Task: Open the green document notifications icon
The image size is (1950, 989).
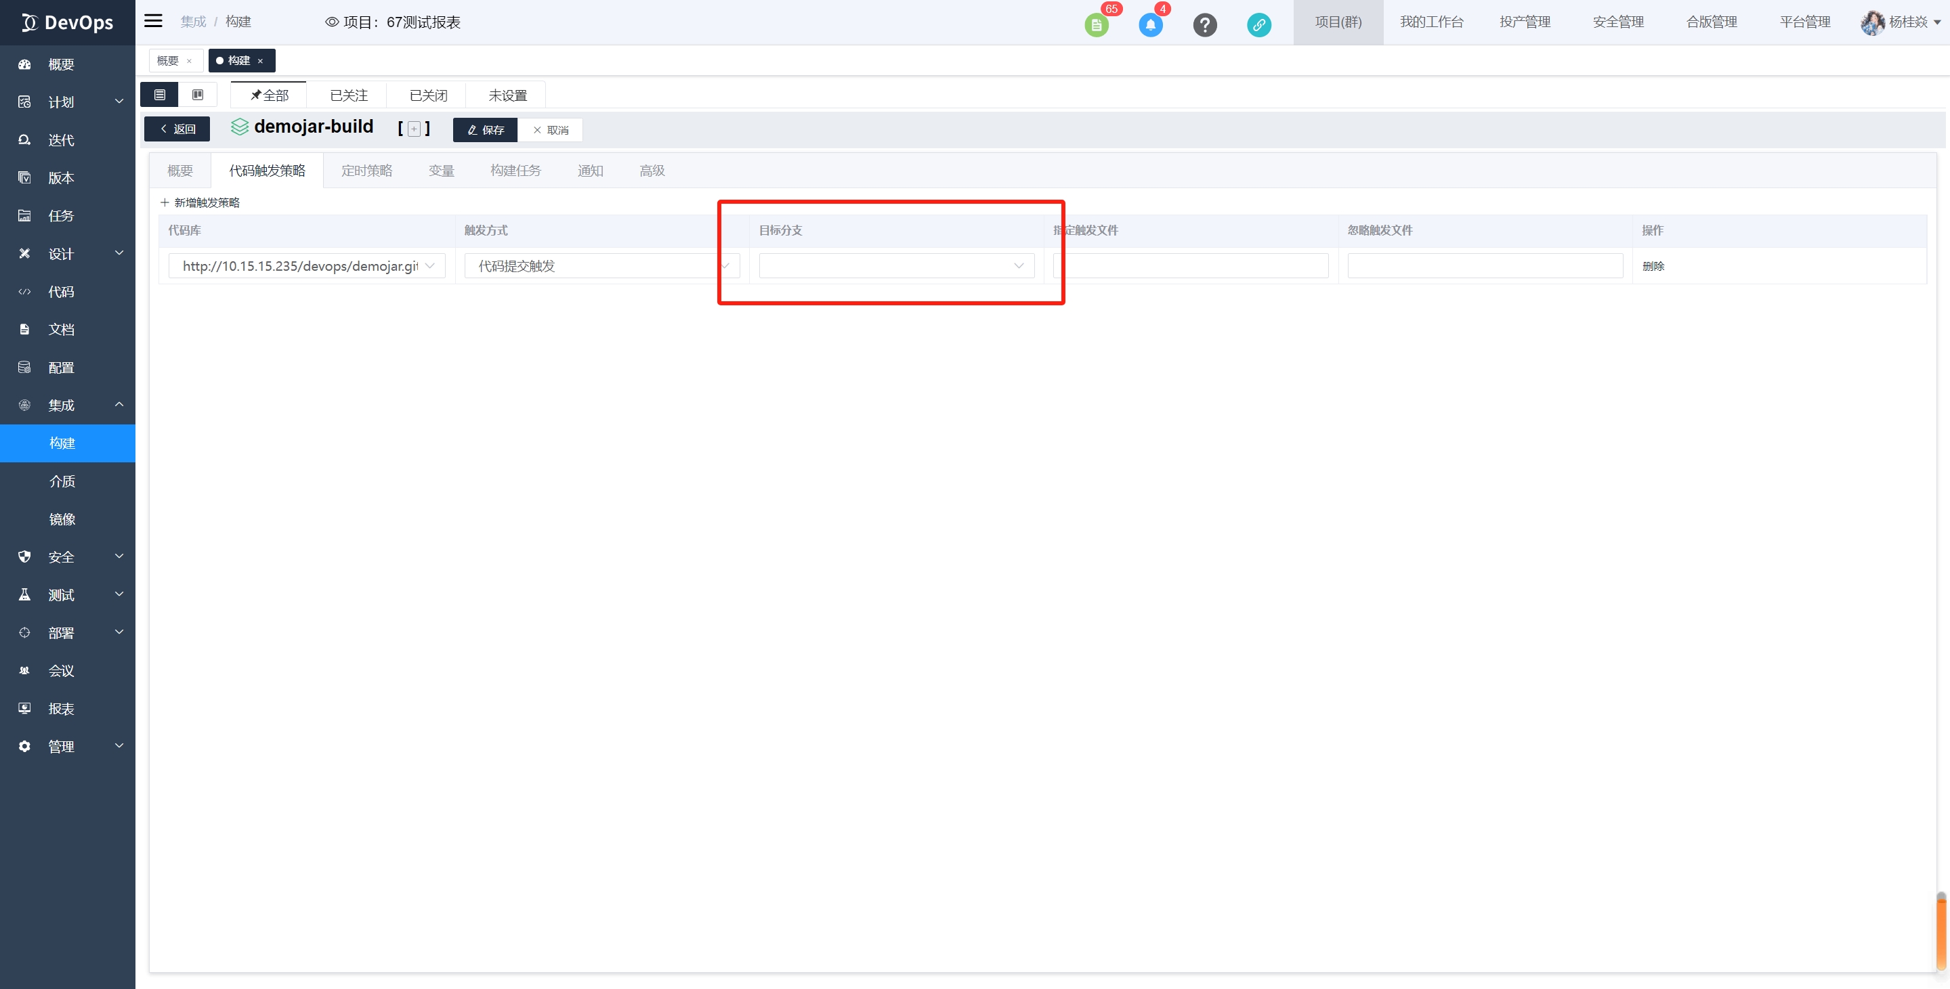Action: point(1096,25)
